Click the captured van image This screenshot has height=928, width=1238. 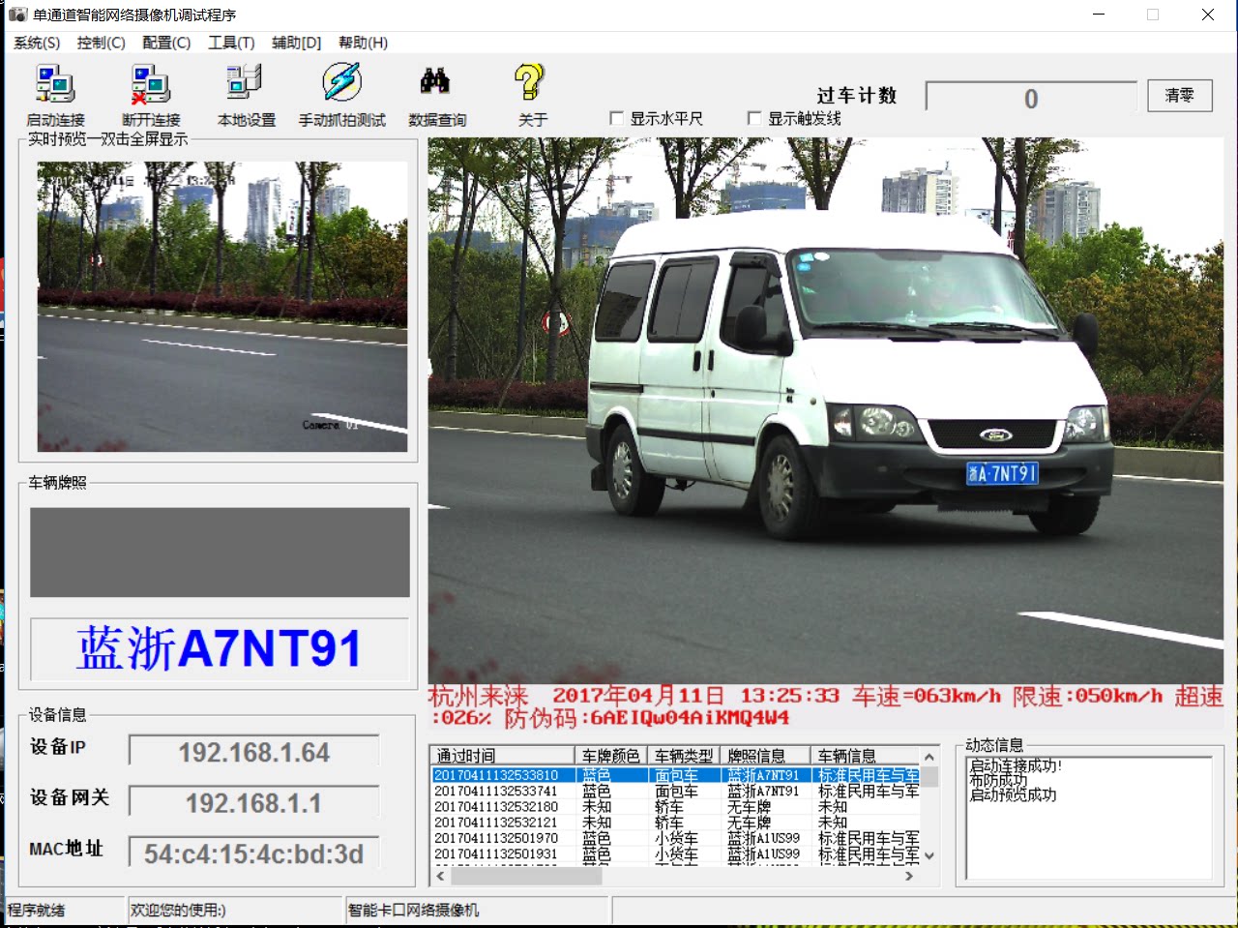pyautogui.click(x=825, y=411)
